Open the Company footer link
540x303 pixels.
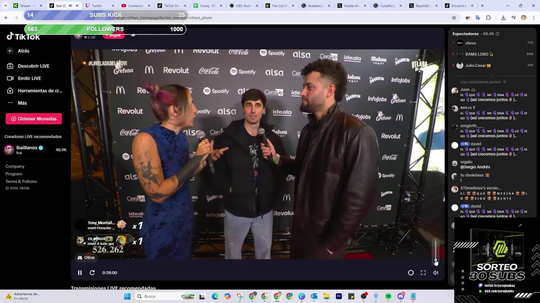(15, 166)
